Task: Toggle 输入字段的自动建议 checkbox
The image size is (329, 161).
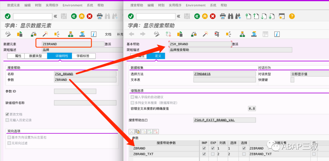Action: pyautogui.click(x=133, y=97)
